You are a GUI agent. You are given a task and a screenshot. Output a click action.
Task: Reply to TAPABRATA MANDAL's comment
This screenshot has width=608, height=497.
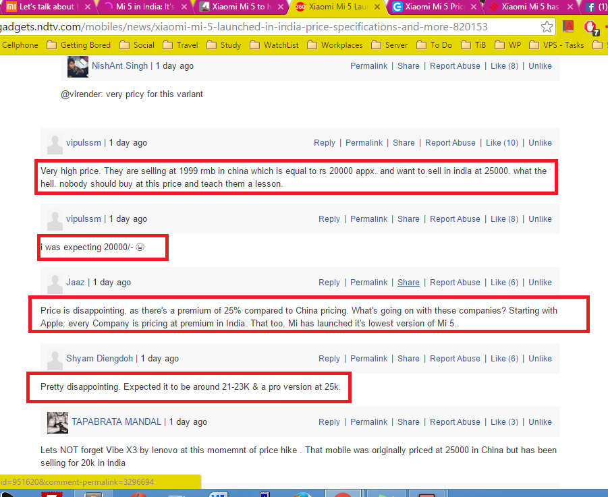[329, 422]
